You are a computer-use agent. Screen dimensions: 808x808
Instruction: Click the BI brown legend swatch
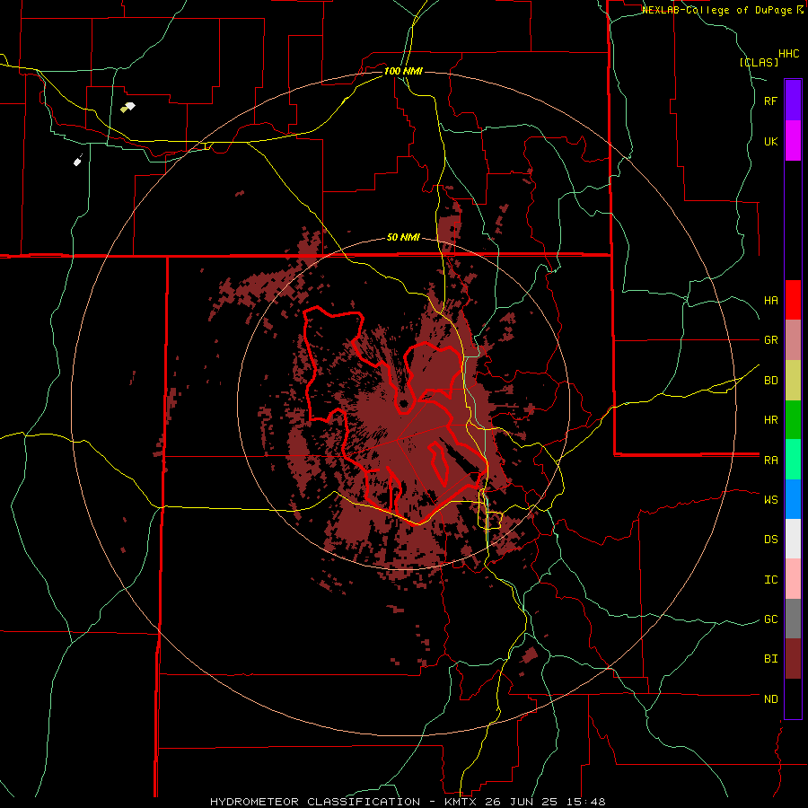tap(793, 659)
